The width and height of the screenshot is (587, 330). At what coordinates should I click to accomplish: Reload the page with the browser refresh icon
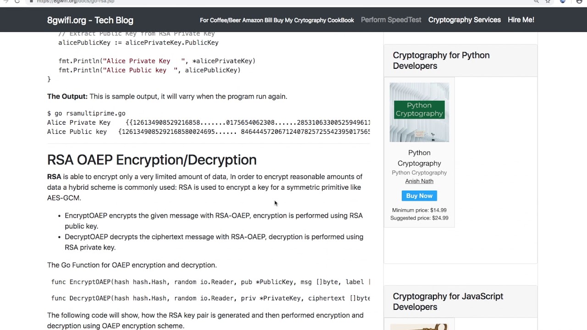(17, 1)
